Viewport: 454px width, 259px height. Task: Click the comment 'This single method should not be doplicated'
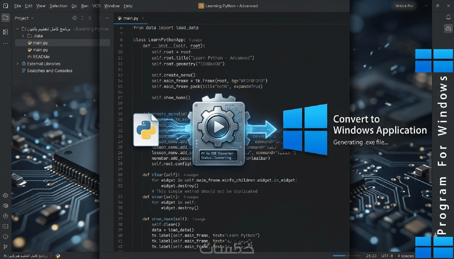tap(205, 191)
